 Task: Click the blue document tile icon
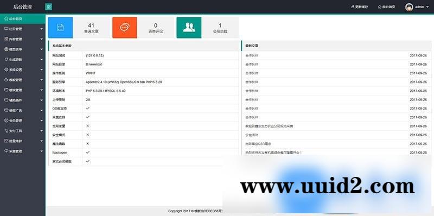pyautogui.click(x=60, y=28)
